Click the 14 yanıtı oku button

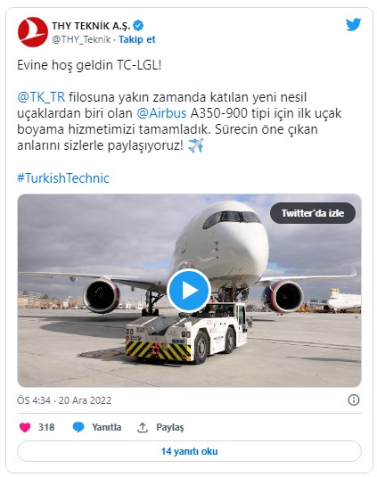tap(189, 451)
